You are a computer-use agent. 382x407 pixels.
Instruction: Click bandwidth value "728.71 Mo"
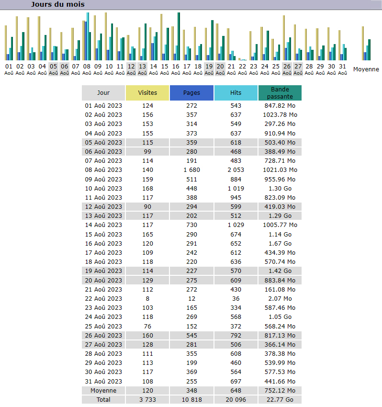[x=280, y=161]
